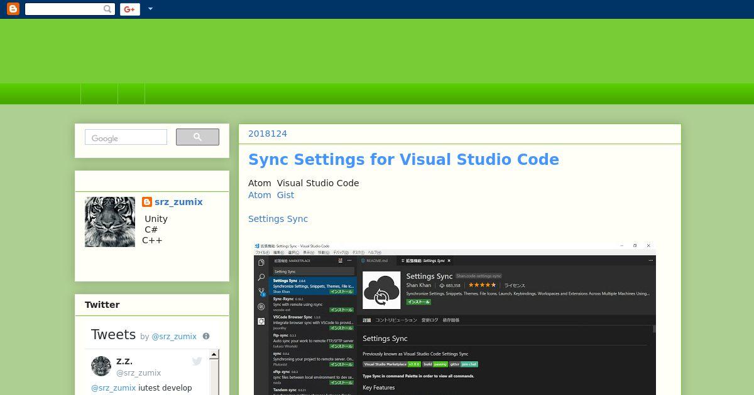This screenshot has height=395, width=754.
Task: Click the tweet timeline scrollbar up arrow
Action: [214, 354]
